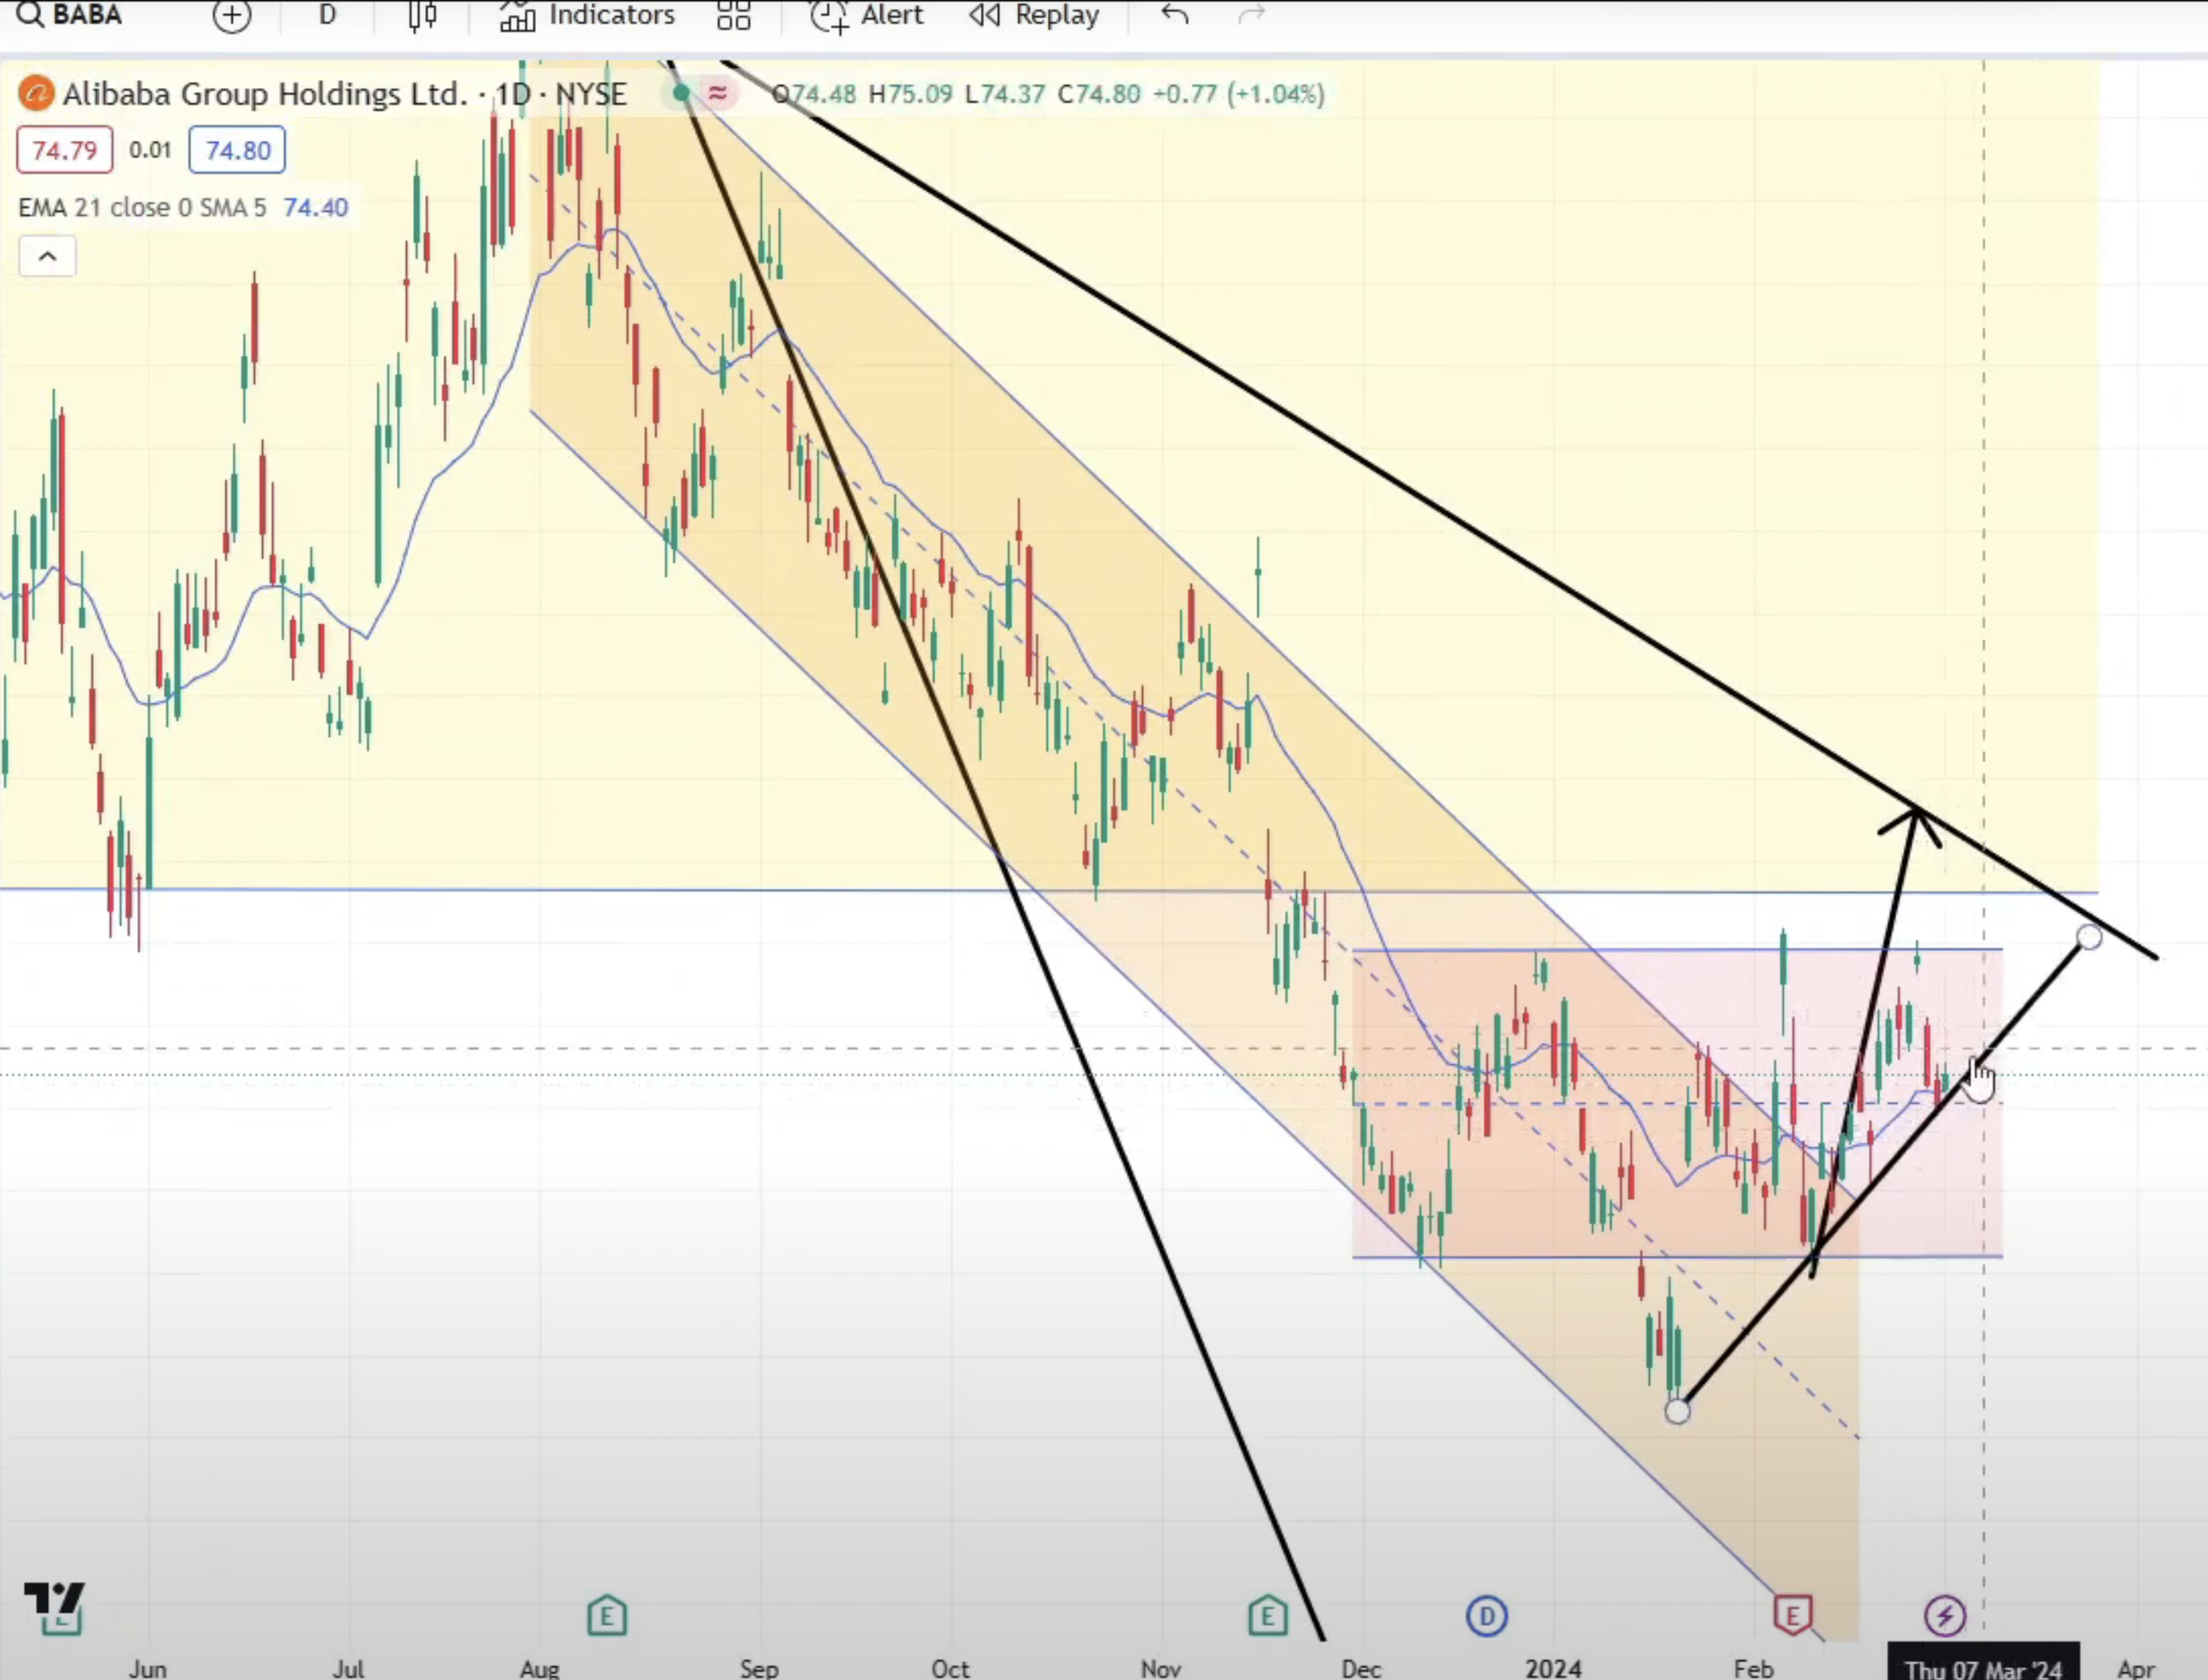The height and width of the screenshot is (1680, 2208).
Task: Click the Oct label on time axis
Action: [950, 1668]
